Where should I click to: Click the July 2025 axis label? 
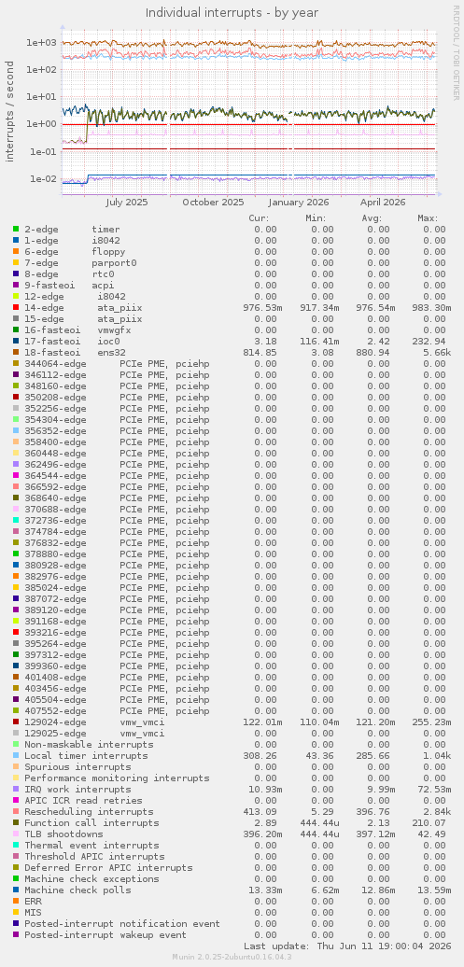[126, 203]
